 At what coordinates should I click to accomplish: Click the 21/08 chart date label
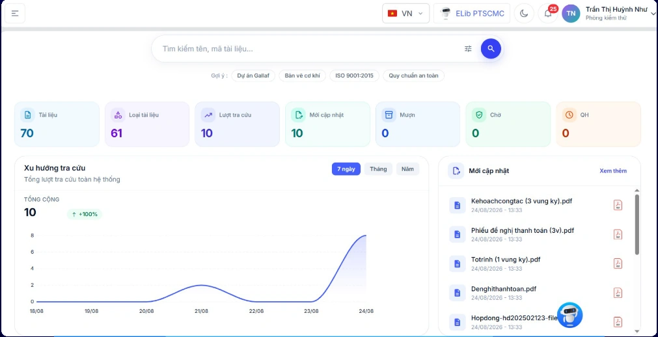point(201,311)
